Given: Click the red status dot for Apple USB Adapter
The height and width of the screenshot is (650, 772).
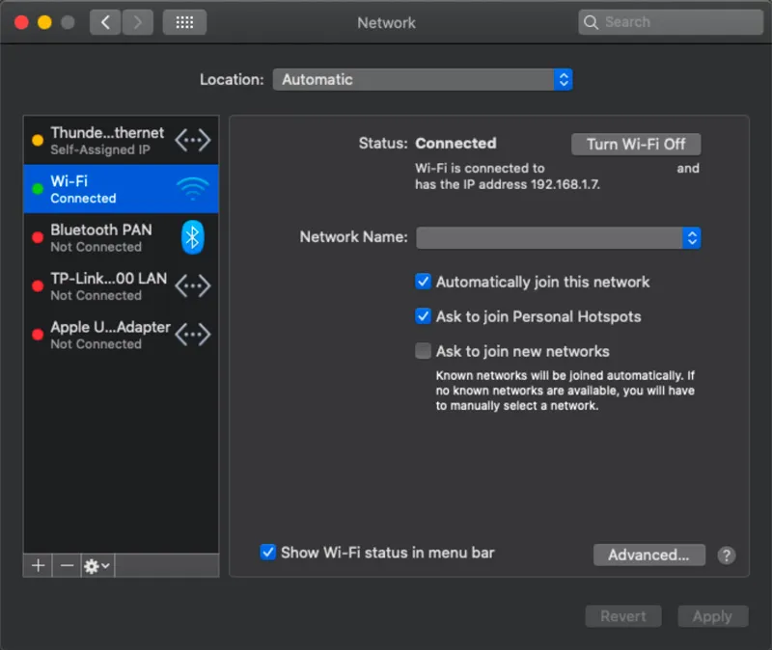Looking at the screenshot, I should tap(38, 335).
